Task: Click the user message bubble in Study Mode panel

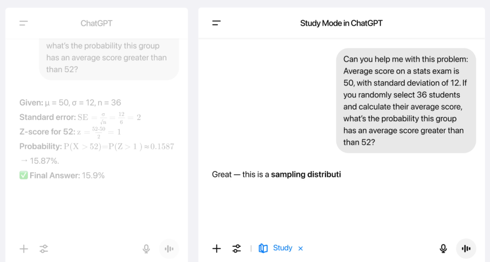Action: point(406,100)
